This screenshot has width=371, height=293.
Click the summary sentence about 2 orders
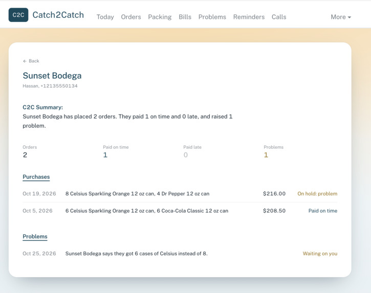(x=127, y=121)
